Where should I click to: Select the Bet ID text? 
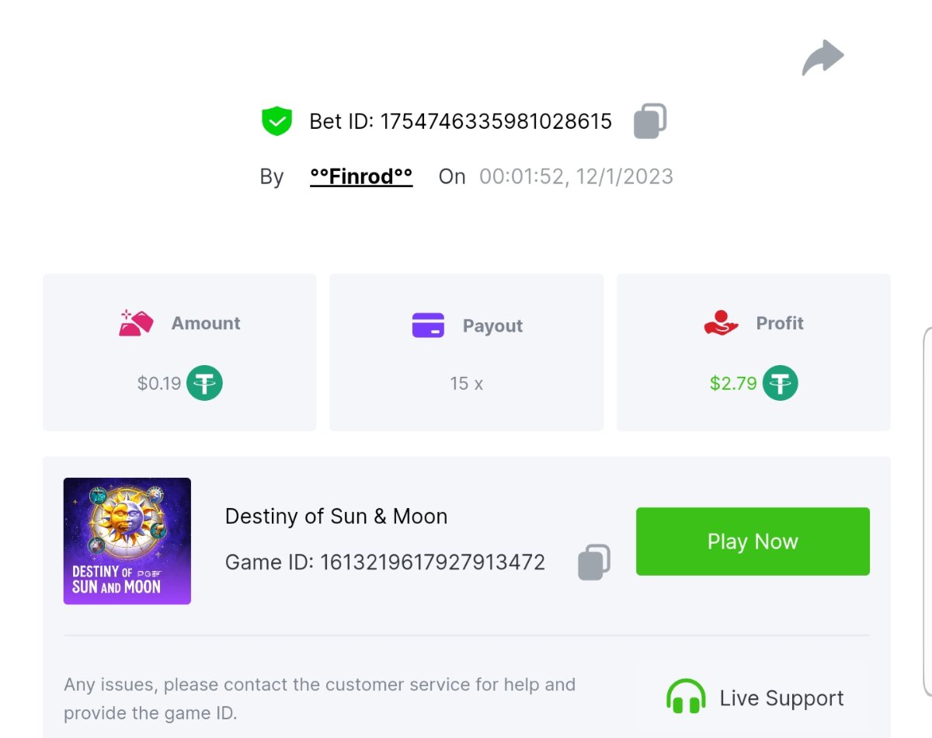[461, 121]
